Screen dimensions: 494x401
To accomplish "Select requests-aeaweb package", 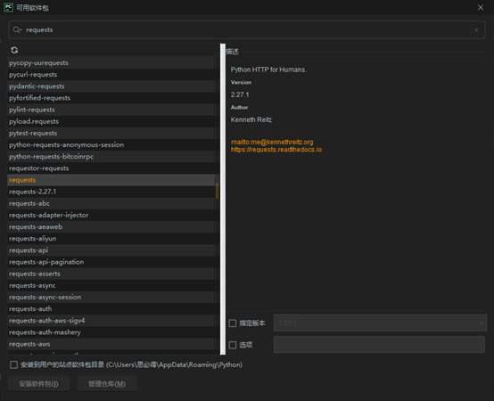I will 111,227.
